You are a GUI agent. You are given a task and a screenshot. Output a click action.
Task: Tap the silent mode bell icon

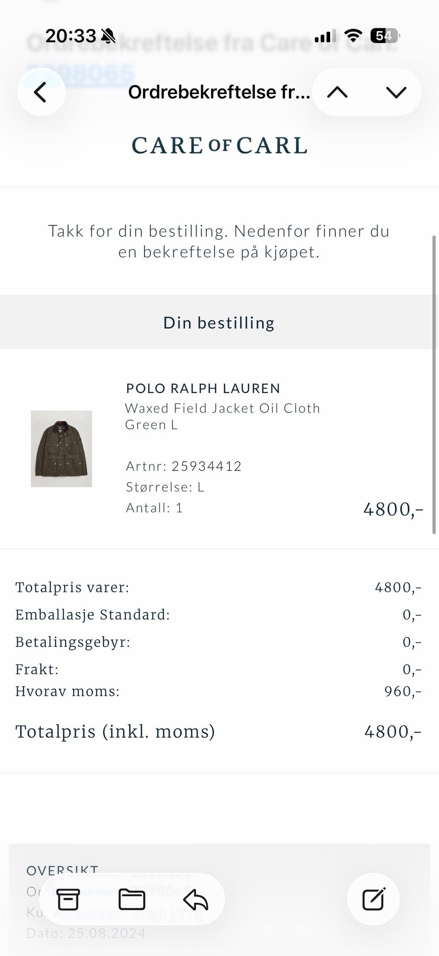click(108, 35)
